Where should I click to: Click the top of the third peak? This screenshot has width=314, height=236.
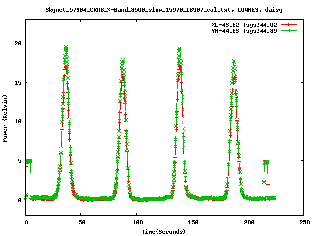(x=180, y=50)
